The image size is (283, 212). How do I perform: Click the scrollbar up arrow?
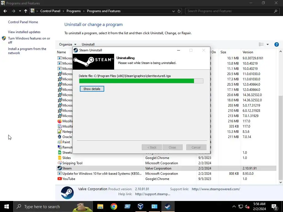point(281,52)
